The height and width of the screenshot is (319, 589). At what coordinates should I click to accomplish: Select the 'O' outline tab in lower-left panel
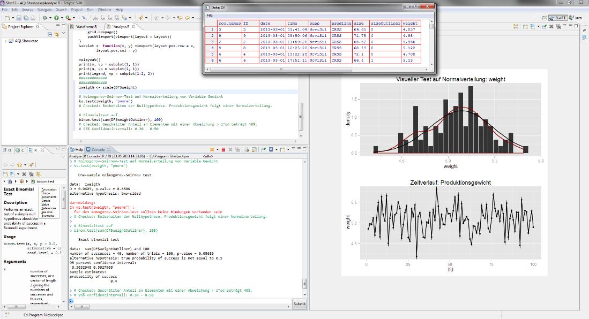(7, 150)
